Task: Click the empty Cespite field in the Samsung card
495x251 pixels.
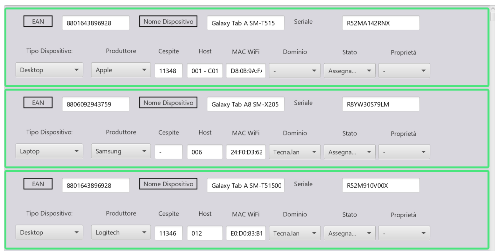Action: 169,152
